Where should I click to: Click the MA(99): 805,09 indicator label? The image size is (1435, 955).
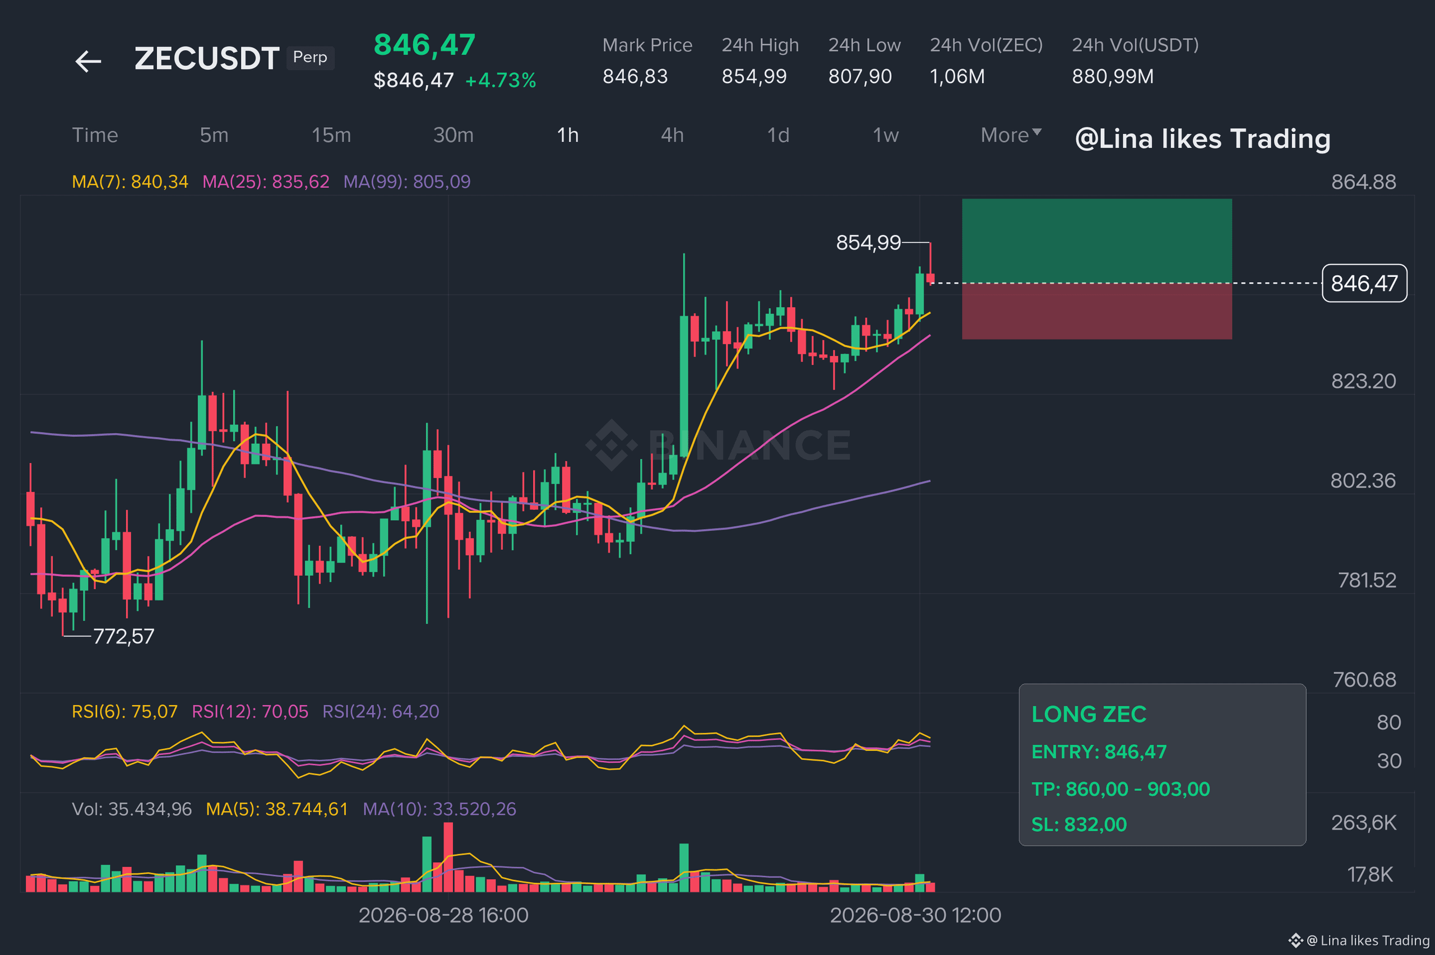click(x=407, y=182)
